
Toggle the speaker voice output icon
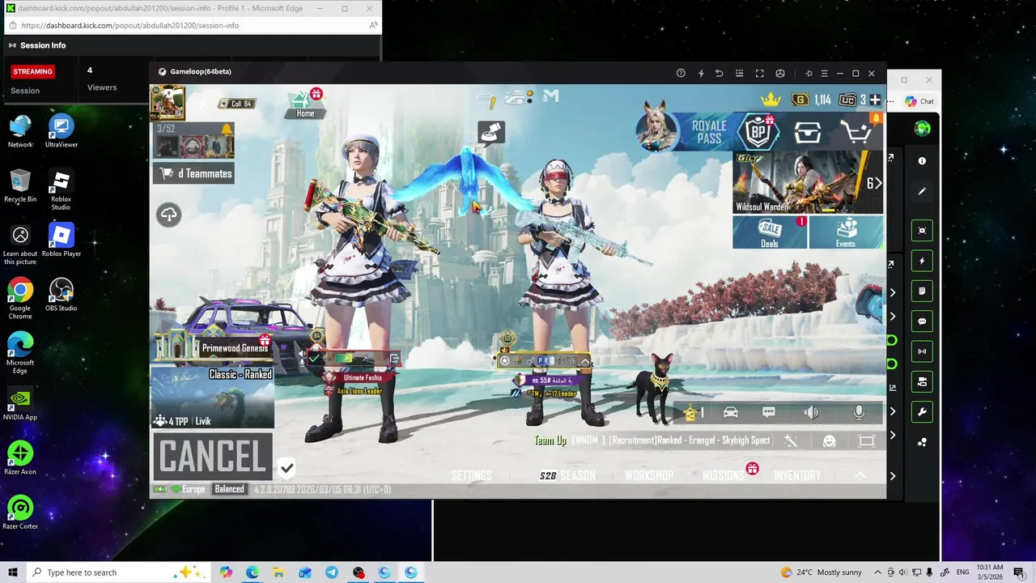click(811, 413)
